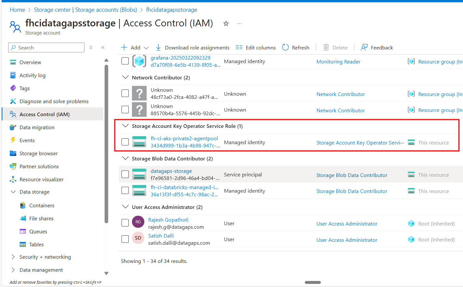This screenshot has height=287, width=463.
Task: Open the grafana-20250322092329 identity link
Action: click(181, 58)
